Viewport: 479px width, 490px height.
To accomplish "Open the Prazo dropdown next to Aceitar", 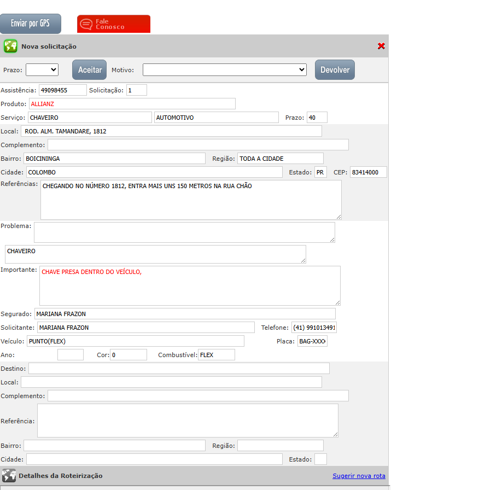I will [x=42, y=69].
